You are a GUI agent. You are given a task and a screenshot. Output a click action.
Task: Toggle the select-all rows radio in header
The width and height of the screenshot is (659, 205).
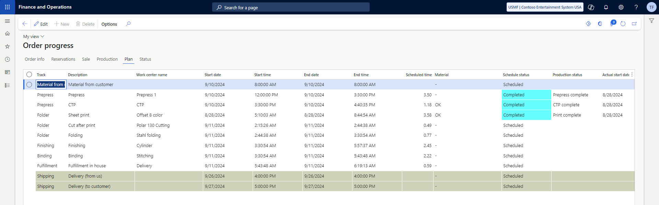click(x=29, y=74)
